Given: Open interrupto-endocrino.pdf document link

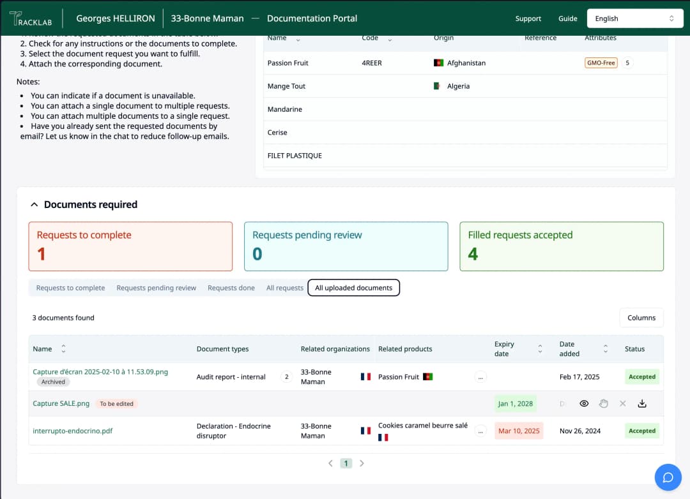Looking at the screenshot, I should [x=73, y=431].
